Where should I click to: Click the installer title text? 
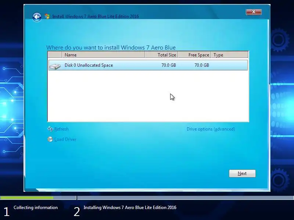pyautogui.click(x=96, y=16)
